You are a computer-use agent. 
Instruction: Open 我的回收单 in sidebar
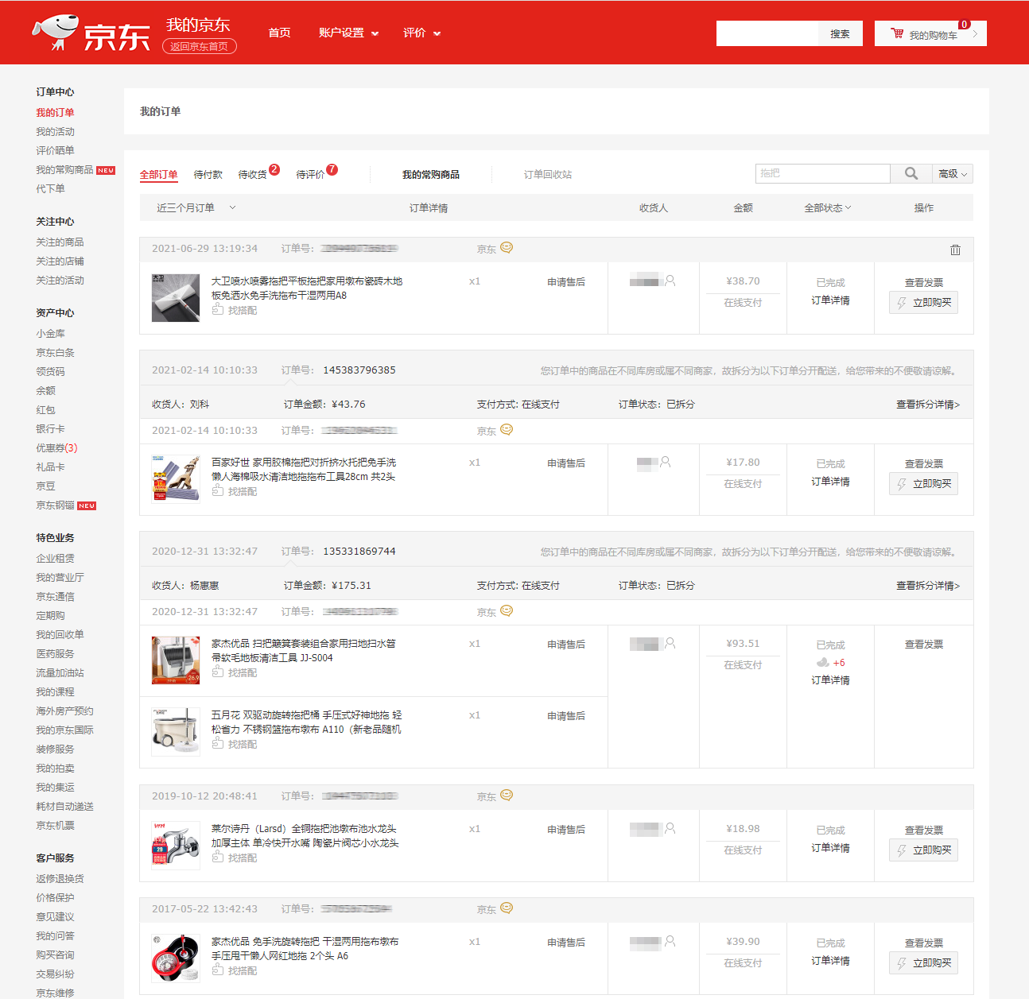point(60,634)
